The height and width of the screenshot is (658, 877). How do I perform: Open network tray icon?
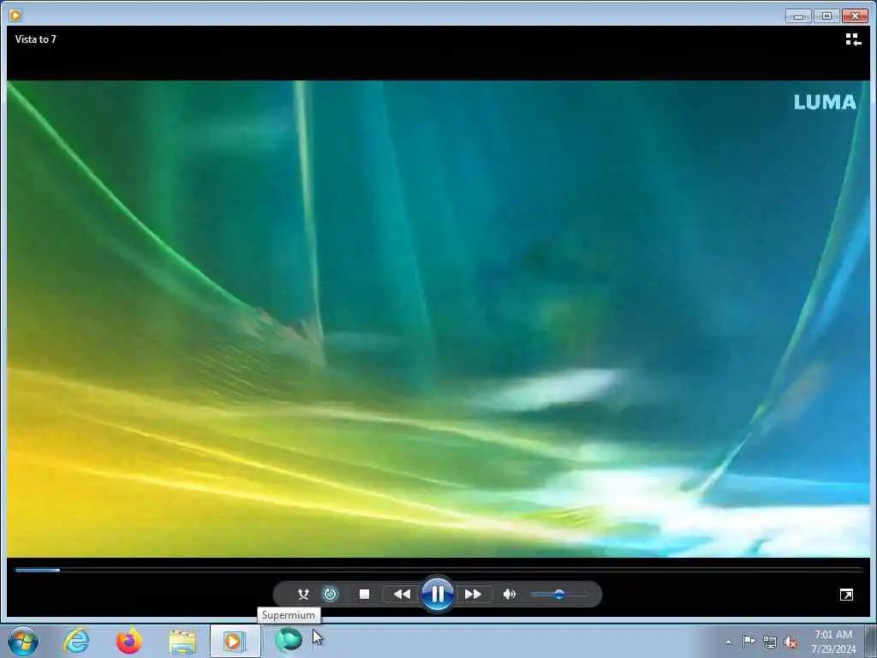(x=770, y=643)
